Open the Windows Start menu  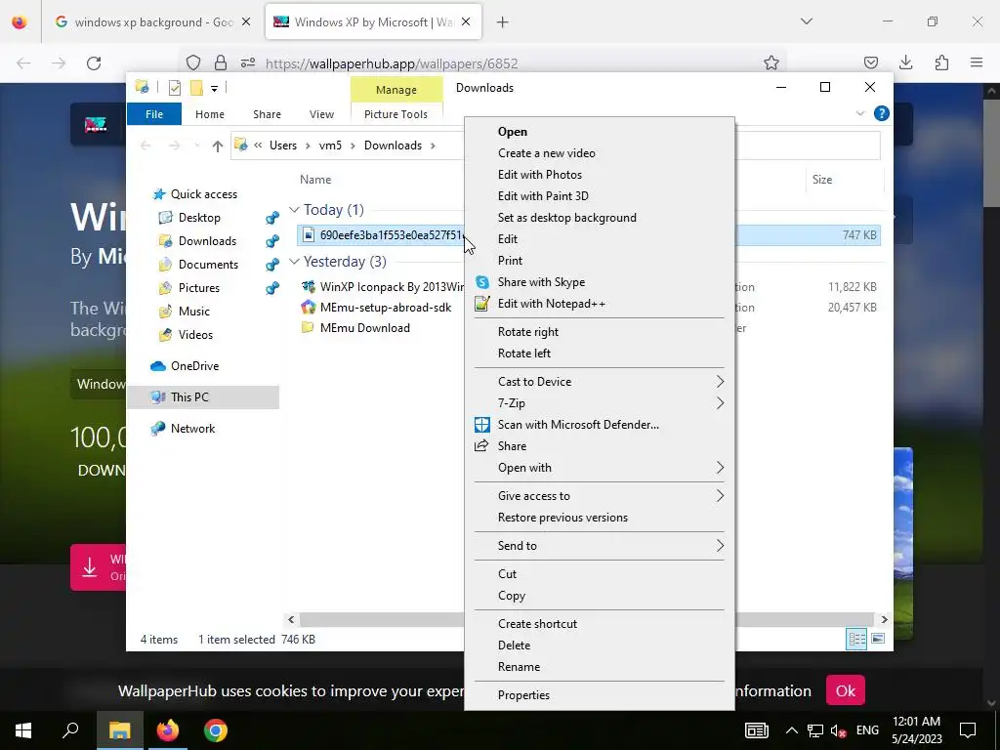click(x=23, y=730)
